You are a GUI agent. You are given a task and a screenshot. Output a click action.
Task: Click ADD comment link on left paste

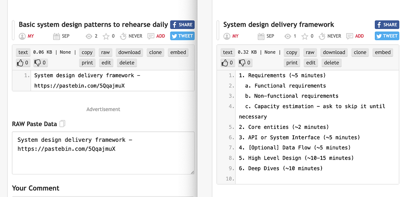click(160, 36)
